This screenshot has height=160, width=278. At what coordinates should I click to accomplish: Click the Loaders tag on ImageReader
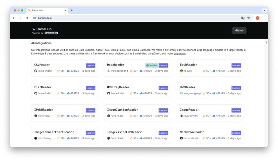coord(236,110)
